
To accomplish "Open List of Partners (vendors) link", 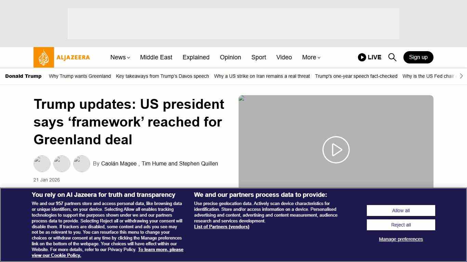I will pyautogui.click(x=222, y=227).
